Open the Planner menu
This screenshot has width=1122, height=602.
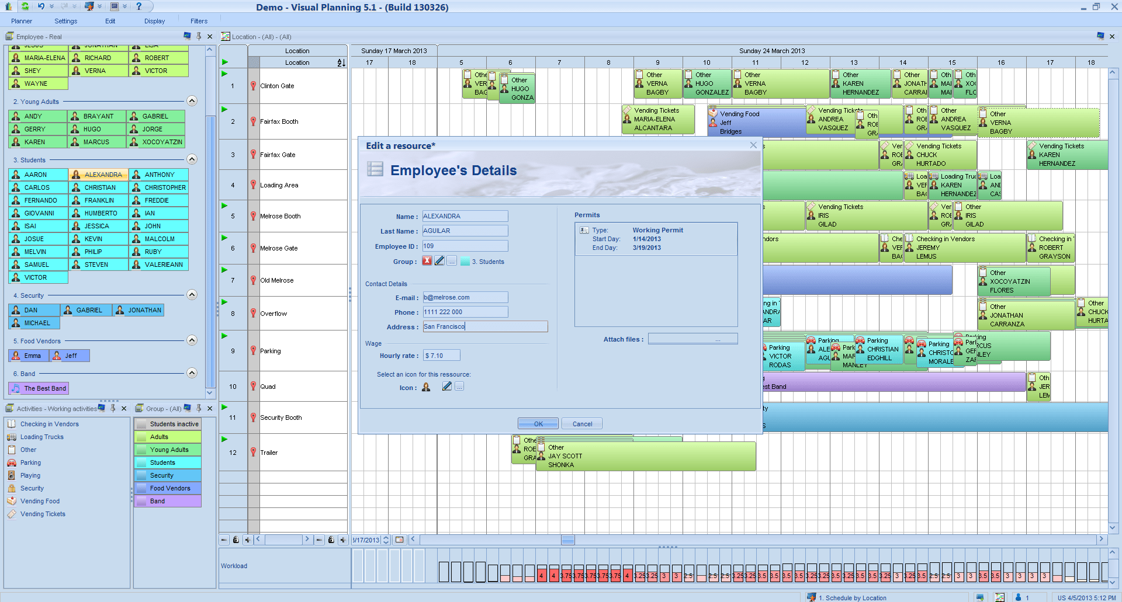[x=21, y=20]
